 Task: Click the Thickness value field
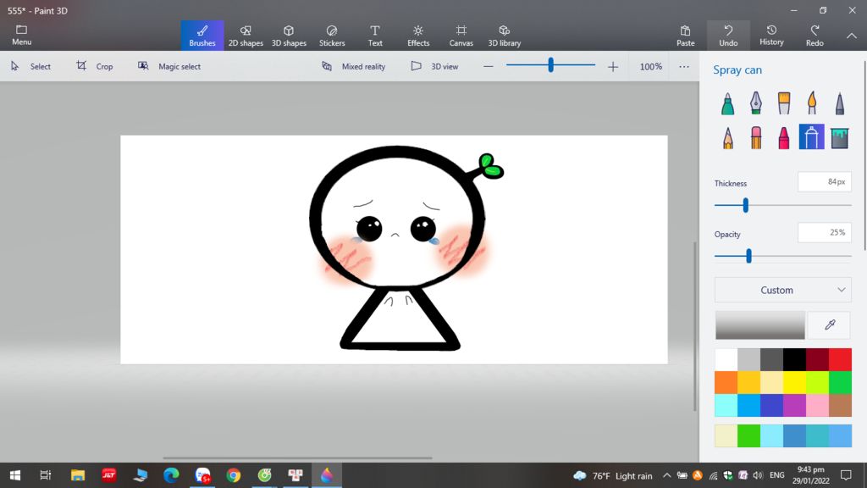click(824, 182)
